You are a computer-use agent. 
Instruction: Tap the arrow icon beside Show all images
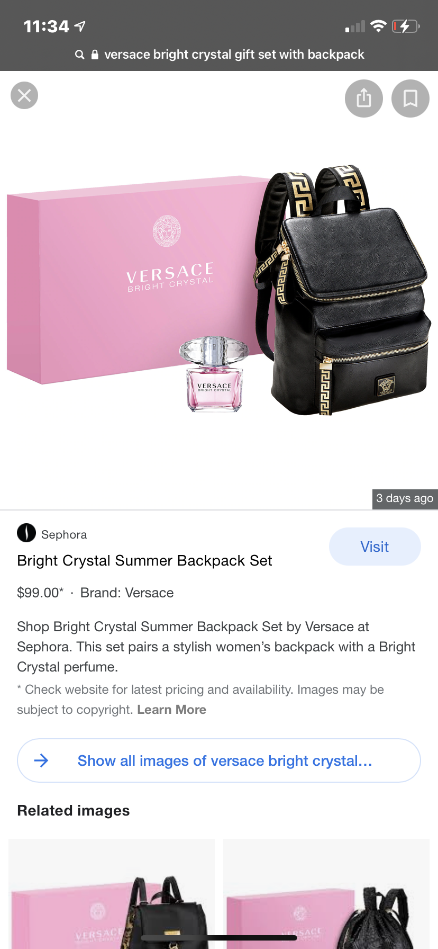[x=41, y=760]
